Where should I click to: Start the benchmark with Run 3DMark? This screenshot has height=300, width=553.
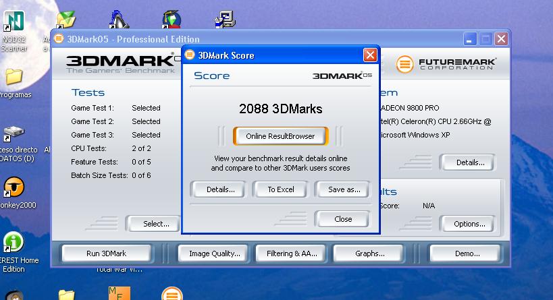[106, 253]
